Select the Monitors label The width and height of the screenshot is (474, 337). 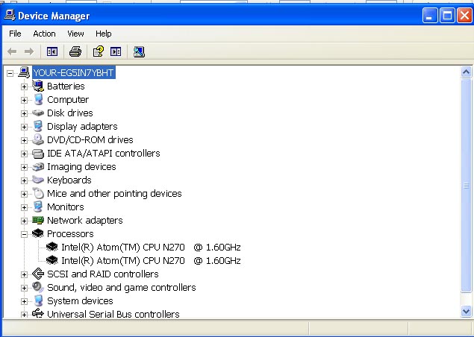[66, 207]
